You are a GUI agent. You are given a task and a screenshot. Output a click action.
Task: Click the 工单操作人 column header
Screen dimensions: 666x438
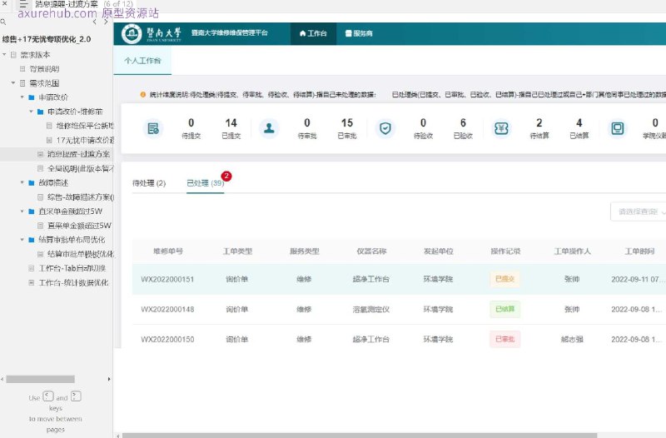[x=572, y=251]
